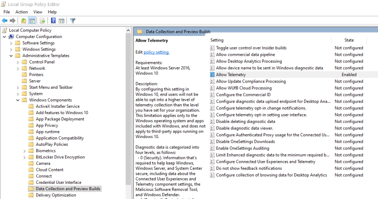Click the folder icon beside Biometrics

(x=31, y=151)
